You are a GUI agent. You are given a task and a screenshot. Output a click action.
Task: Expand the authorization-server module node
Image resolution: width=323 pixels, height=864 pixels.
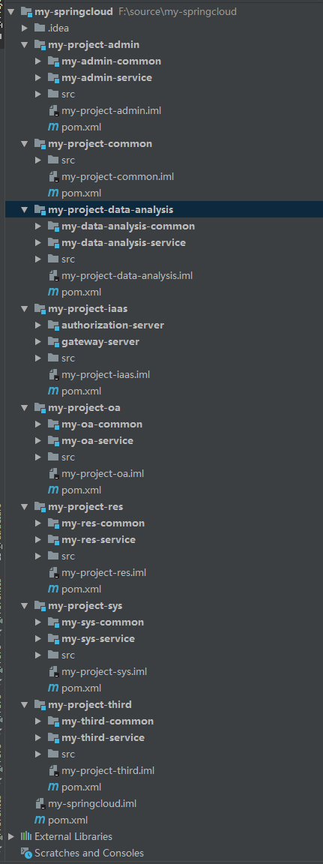38,325
